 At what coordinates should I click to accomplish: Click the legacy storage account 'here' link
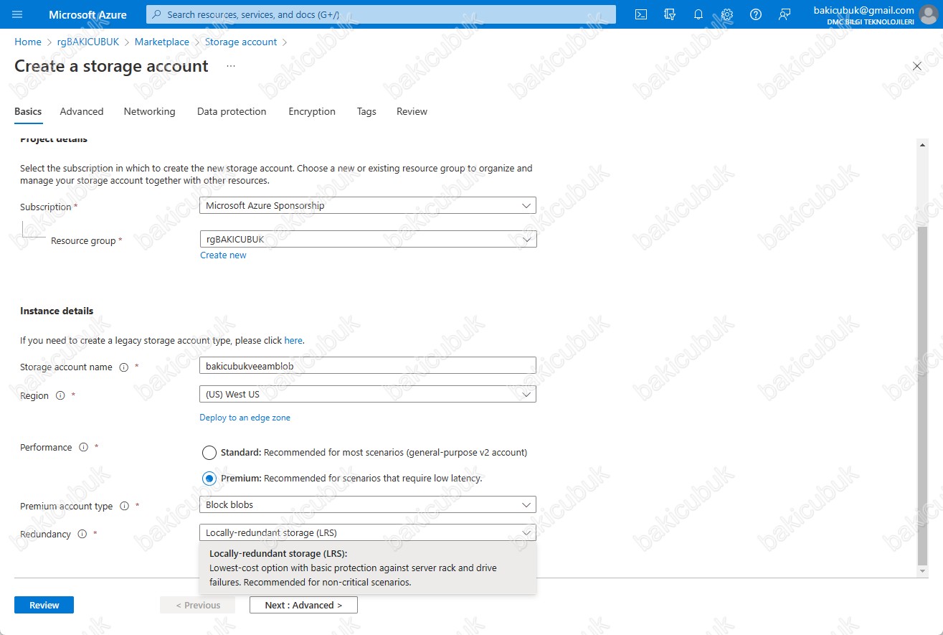[293, 341]
